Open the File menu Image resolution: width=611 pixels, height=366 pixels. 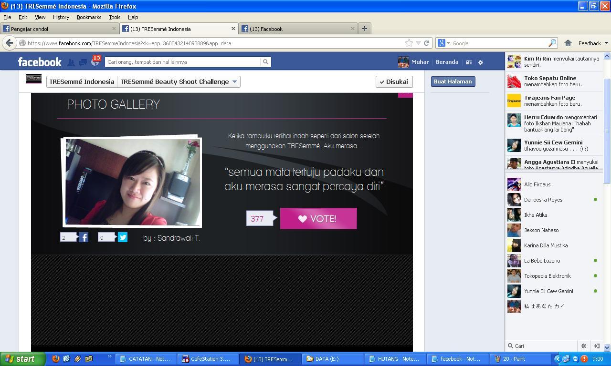(x=7, y=17)
